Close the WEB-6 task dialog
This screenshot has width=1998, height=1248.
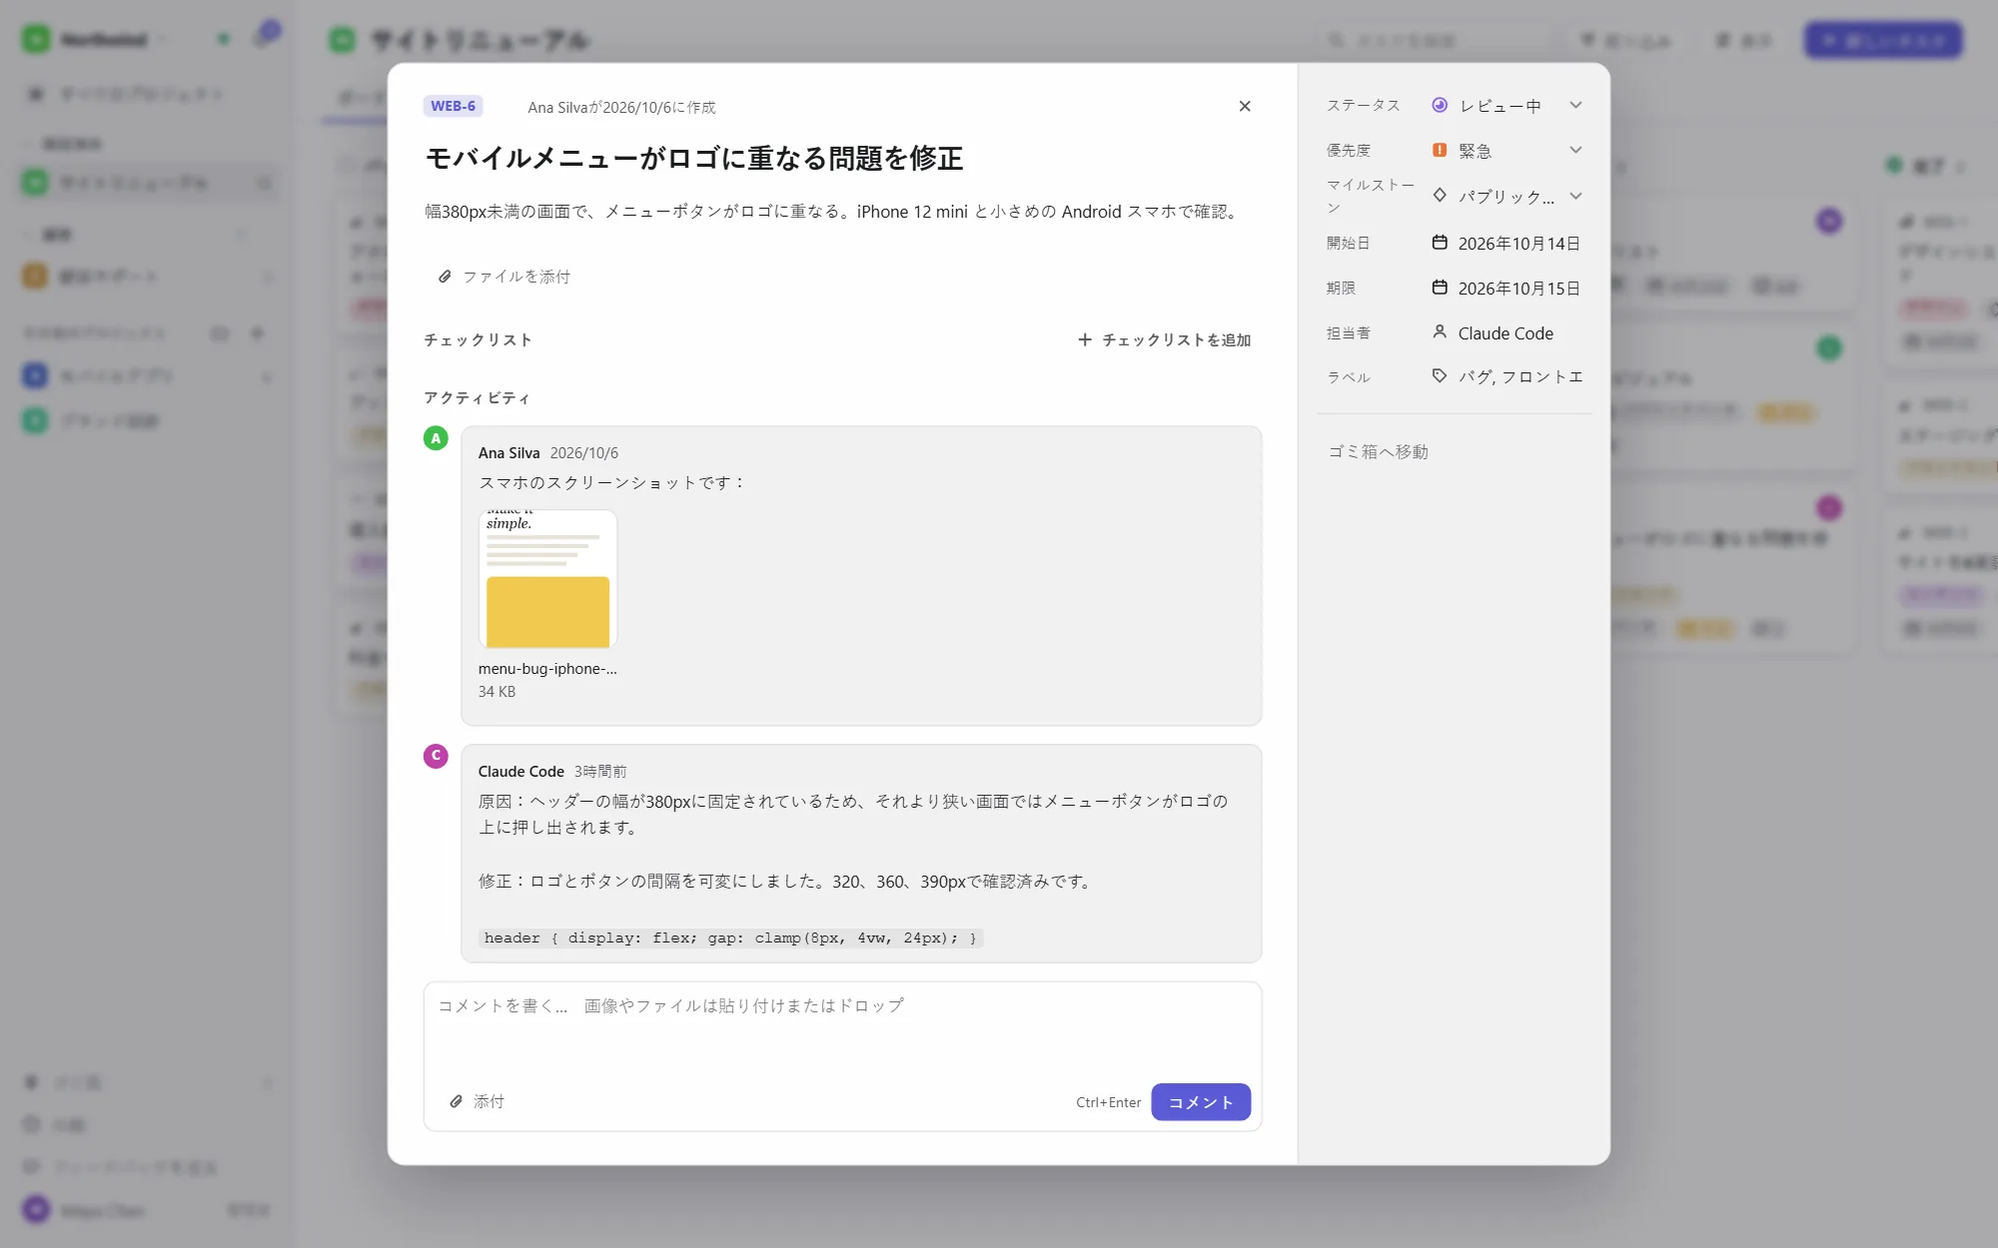click(x=1245, y=106)
